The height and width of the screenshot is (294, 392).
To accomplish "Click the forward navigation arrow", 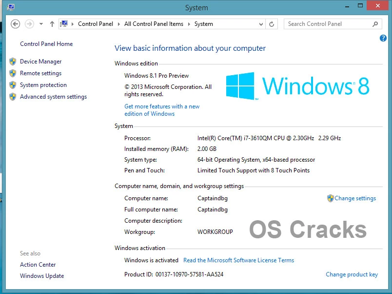I will click(29, 24).
